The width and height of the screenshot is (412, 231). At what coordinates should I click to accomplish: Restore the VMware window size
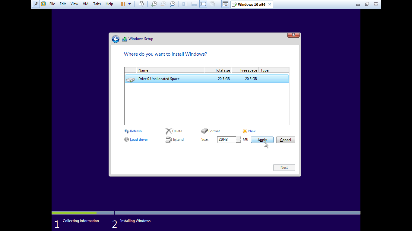367,4
